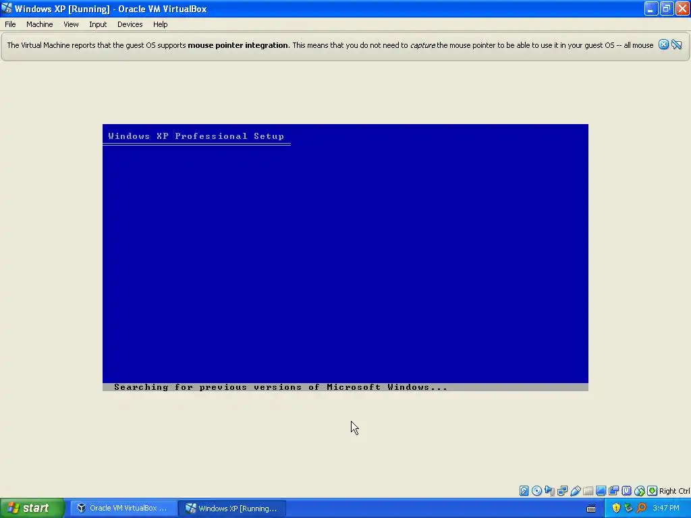
Task: Select the Windows XP [Running] taskbar button
Action: coord(232,508)
